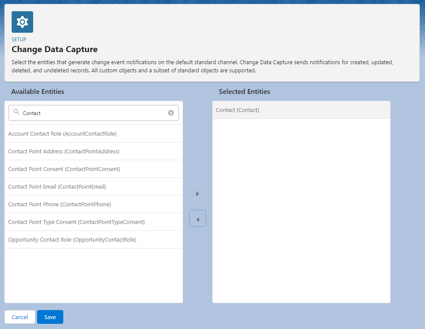Click the magnifier icon in search box
Screen dimensions: 425x329
(x=16, y=112)
